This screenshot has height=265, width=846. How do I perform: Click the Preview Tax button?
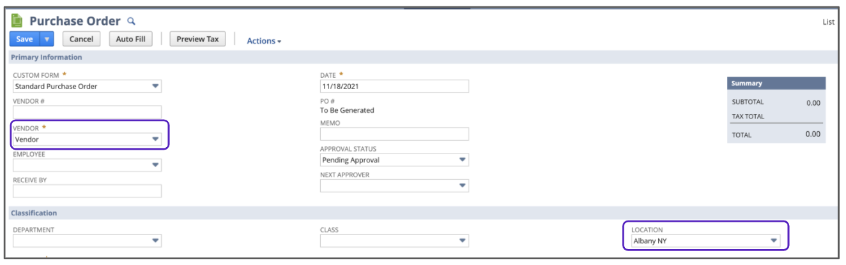(197, 39)
